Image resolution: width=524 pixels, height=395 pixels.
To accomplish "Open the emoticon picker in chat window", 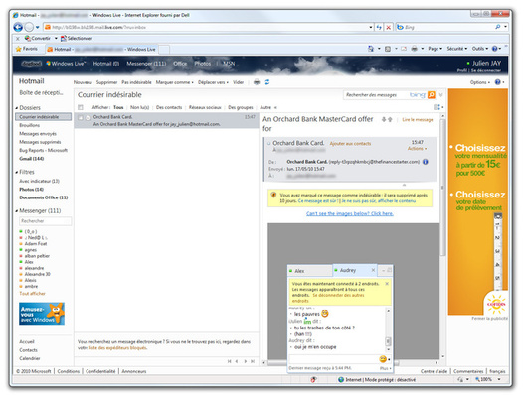I will click(383, 359).
